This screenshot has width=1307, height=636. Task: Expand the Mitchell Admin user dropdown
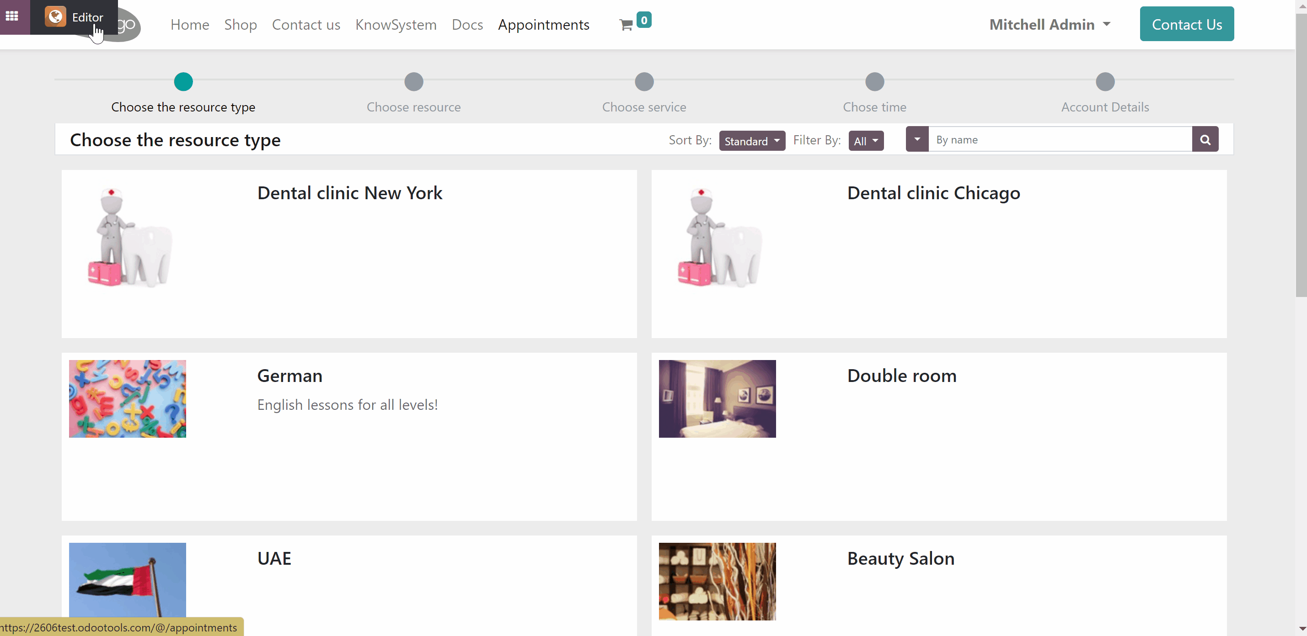[x=1050, y=24]
